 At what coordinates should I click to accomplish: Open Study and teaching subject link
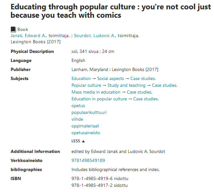(126, 86)
